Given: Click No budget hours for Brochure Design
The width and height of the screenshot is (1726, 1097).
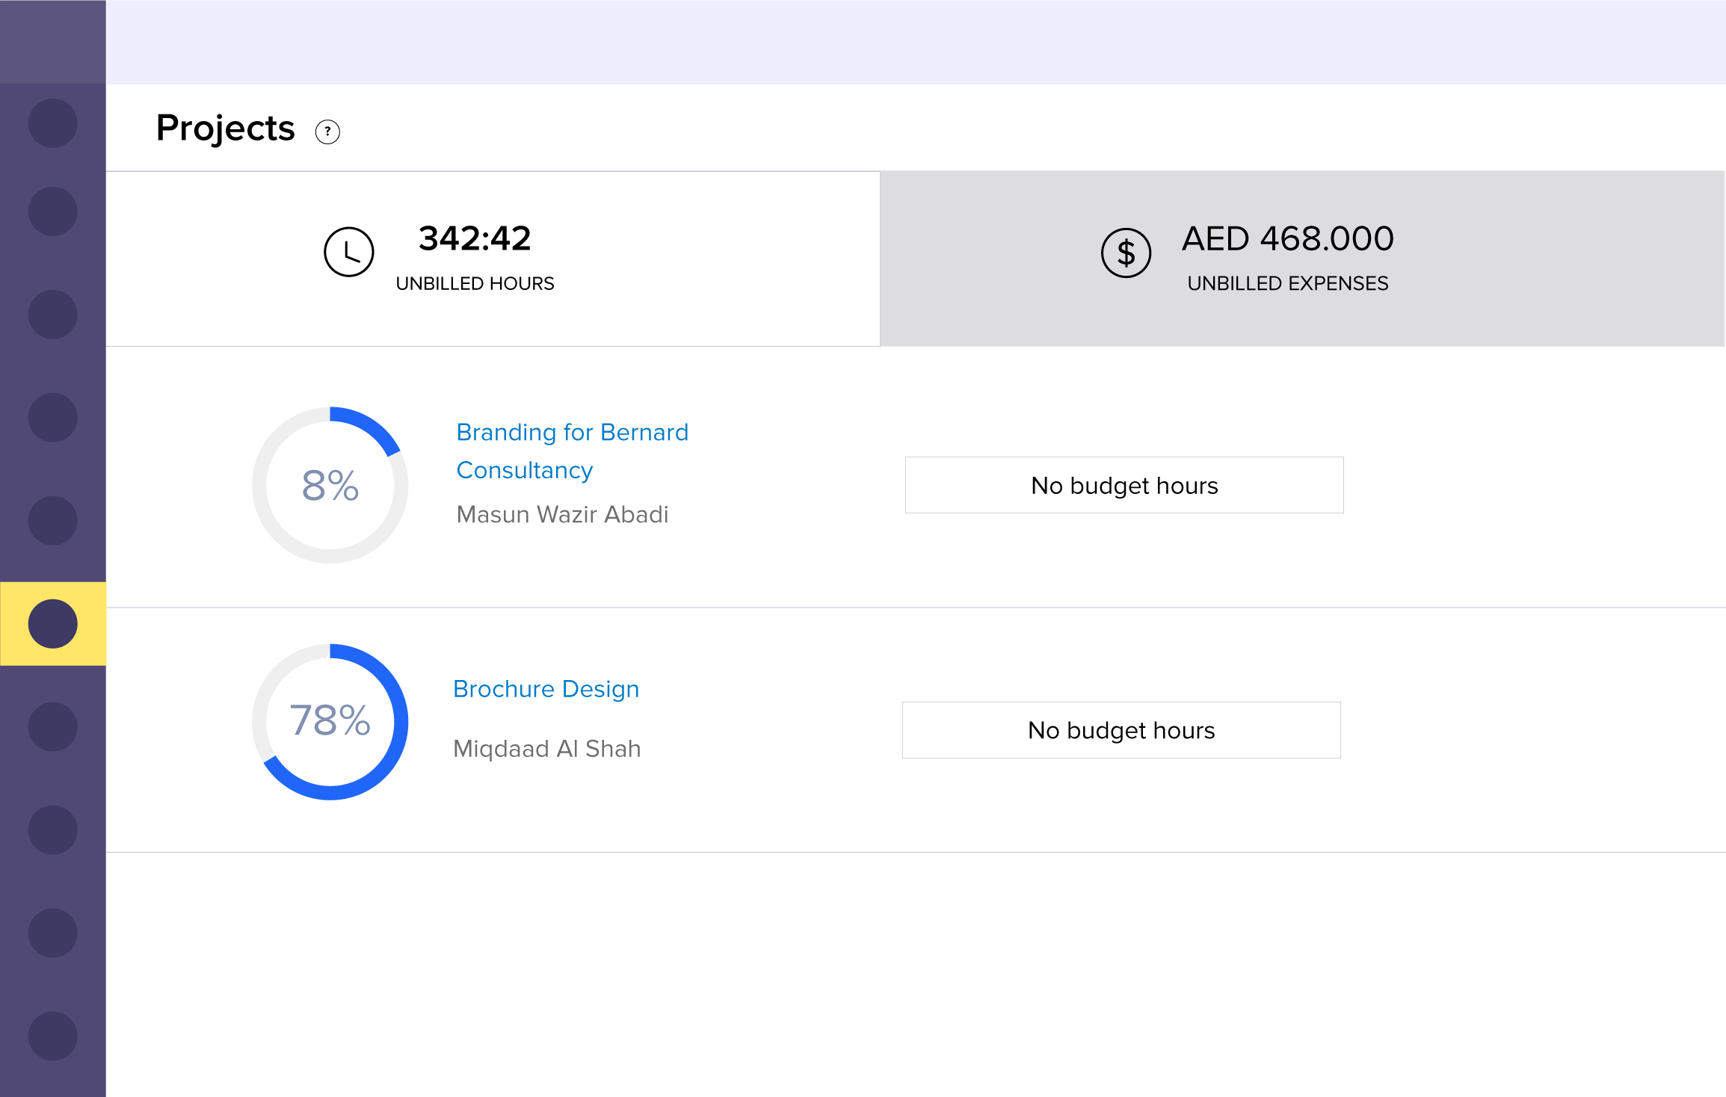Looking at the screenshot, I should tap(1121, 730).
